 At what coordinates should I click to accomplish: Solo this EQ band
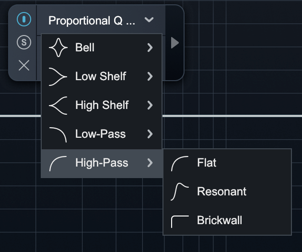[x=23, y=42]
